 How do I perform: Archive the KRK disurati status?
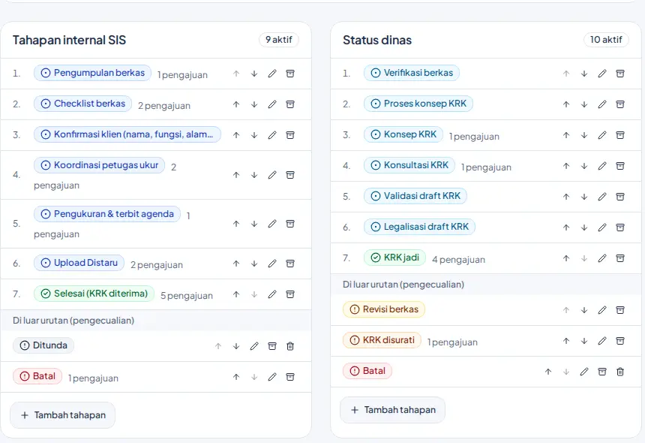tap(620, 341)
